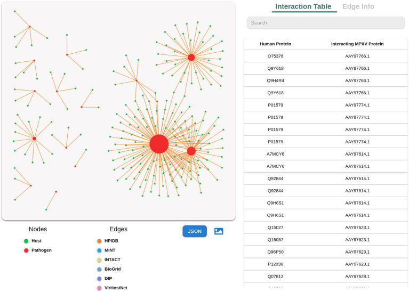The width and height of the screenshot is (409, 292).
Task: Click the orange HPIDB edge legend dot
Action: point(99,241)
